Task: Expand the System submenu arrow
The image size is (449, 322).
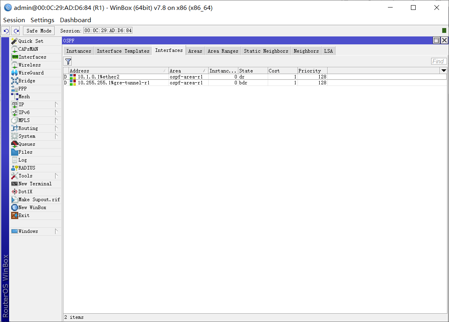Action: pos(56,136)
